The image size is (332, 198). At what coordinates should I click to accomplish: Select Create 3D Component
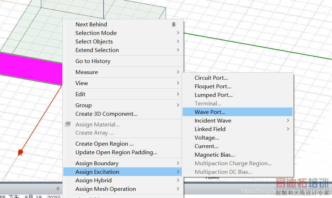pyautogui.click(x=106, y=114)
